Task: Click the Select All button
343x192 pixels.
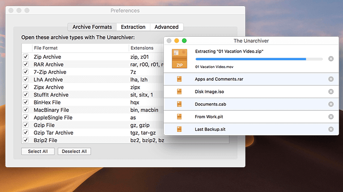Action: point(38,152)
